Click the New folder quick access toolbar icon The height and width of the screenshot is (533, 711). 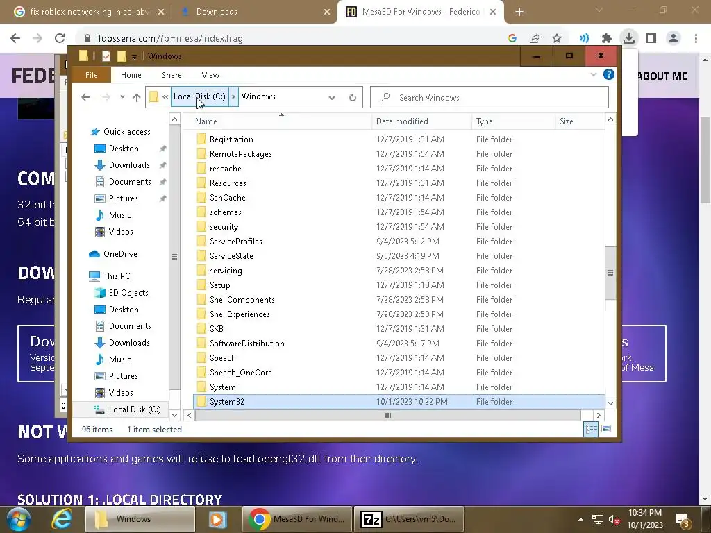[121, 56]
